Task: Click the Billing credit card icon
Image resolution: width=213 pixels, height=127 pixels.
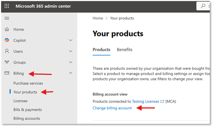Action: [x=7, y=73]
